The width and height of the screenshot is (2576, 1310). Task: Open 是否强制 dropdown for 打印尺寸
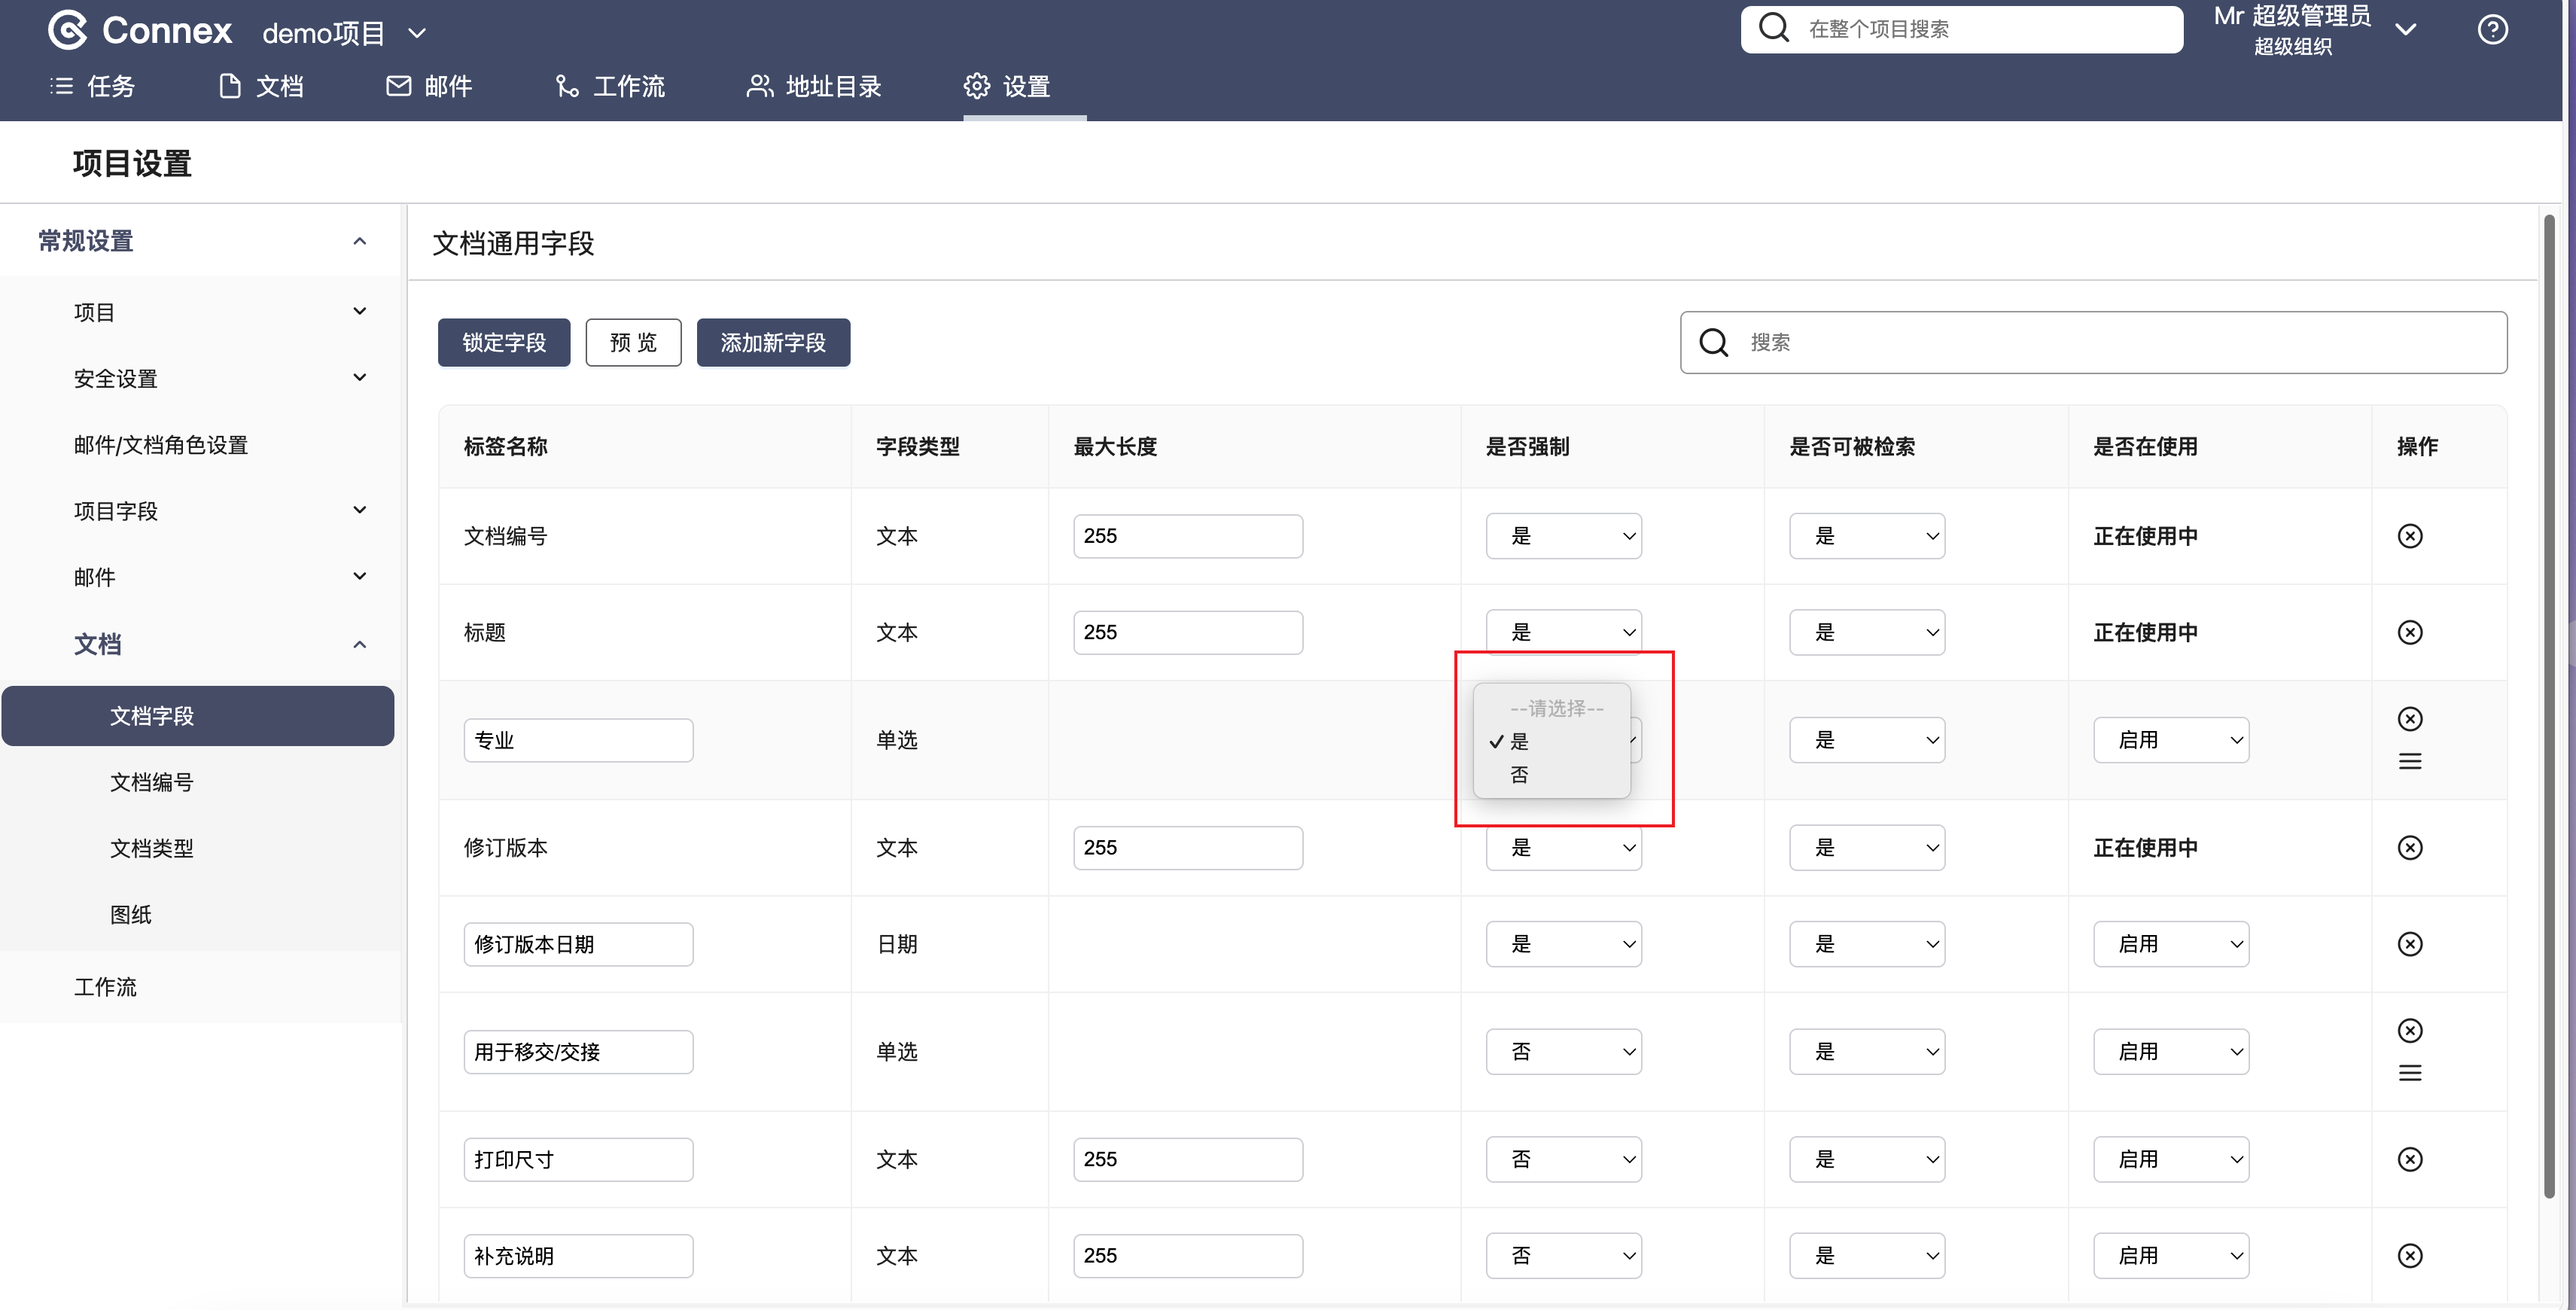click(x=1563, y=1159)
